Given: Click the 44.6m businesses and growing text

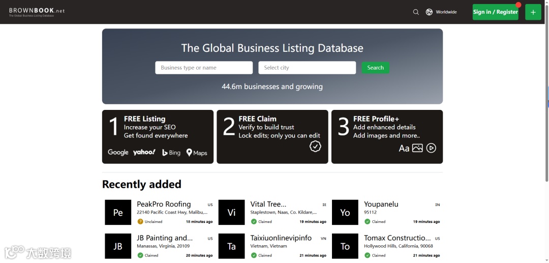Looking at the screenshot, I should [x=272, y=86].
